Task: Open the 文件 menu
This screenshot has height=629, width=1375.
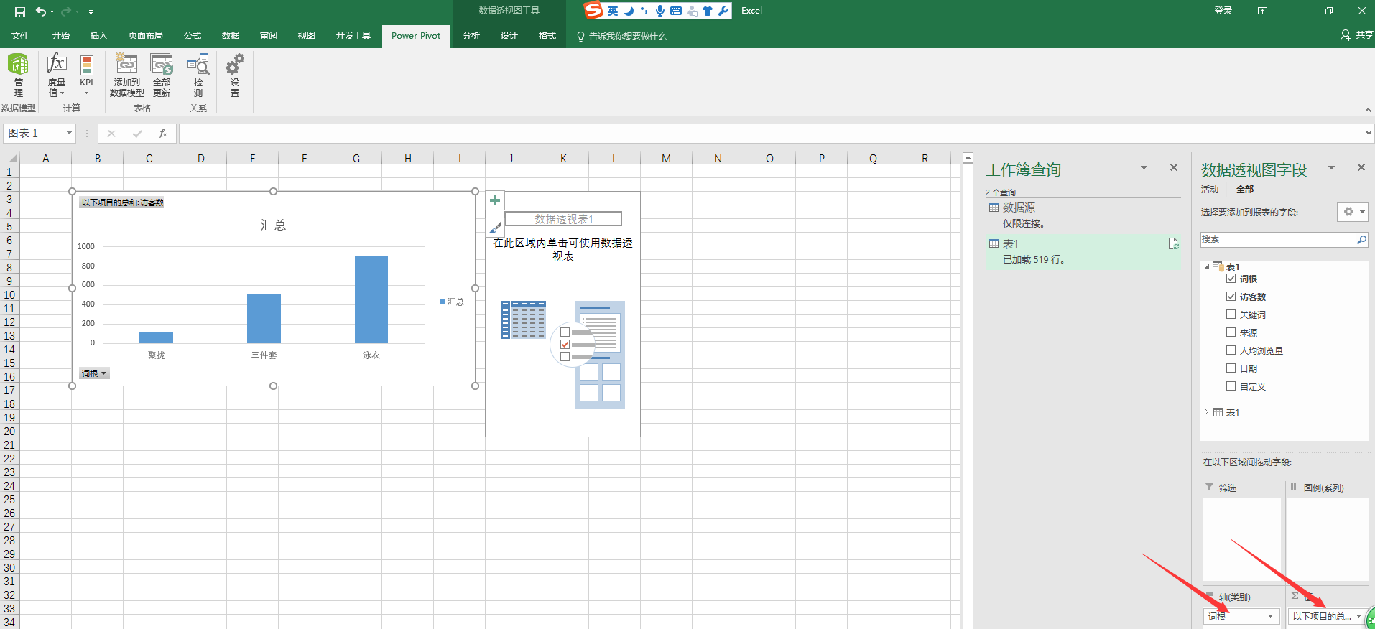Action: tap(20, 36)
